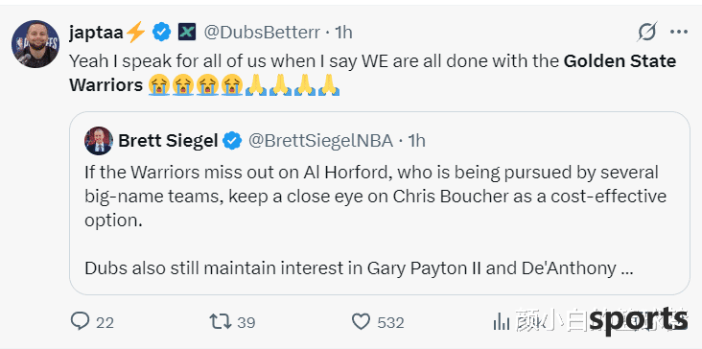
Task: Click Brett Siegel's verified badge
Action: (x=232, y=141)
